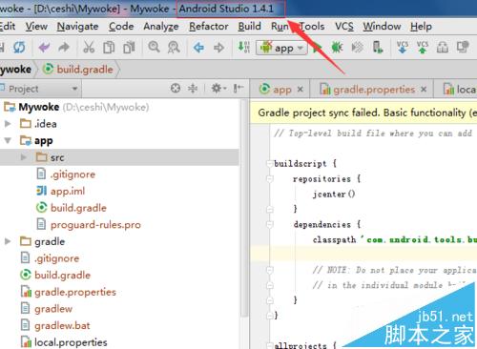The image size is (477, 349).
Task: Close the app editor tab
Action: pos(300,90)
